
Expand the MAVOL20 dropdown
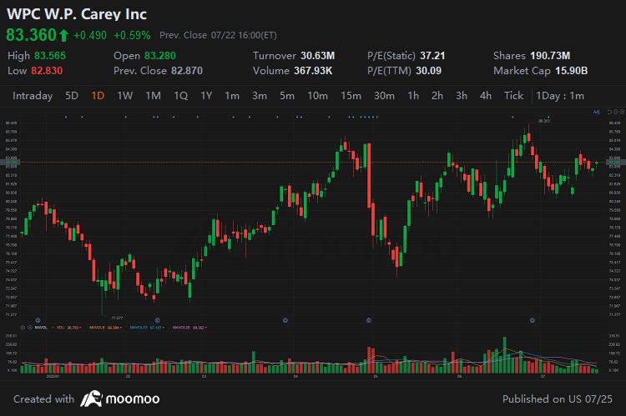(x=206, y=328)
